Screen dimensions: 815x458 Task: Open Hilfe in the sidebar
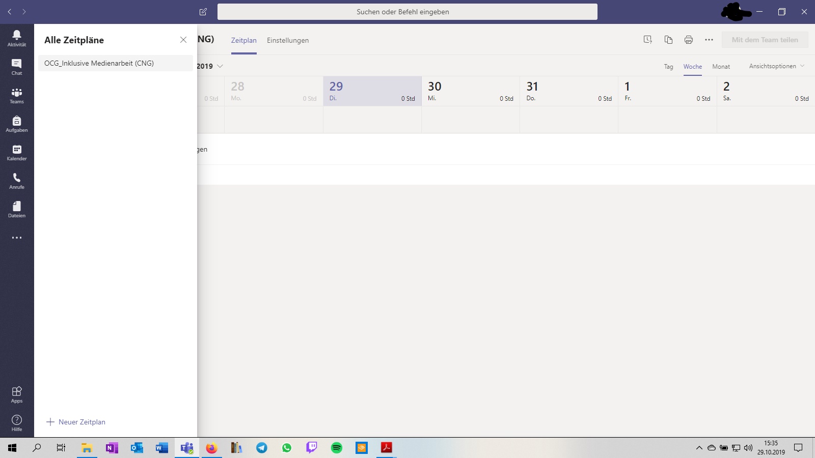point(17,423)
